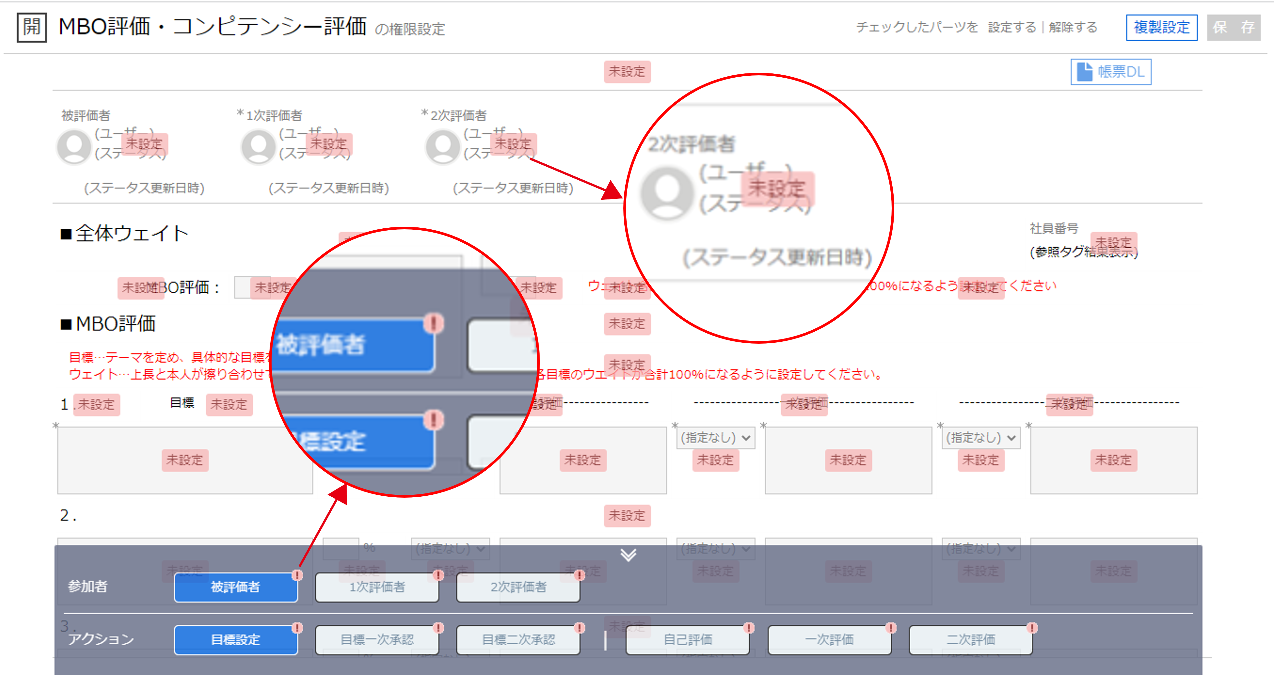
Task: Click the 2次評価者 avatar icon
Action: (443, 146)
